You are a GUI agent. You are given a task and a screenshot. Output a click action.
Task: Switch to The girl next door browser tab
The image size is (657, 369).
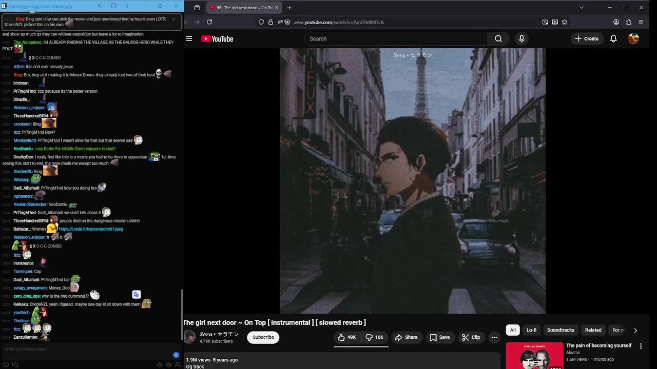[244, 8]
